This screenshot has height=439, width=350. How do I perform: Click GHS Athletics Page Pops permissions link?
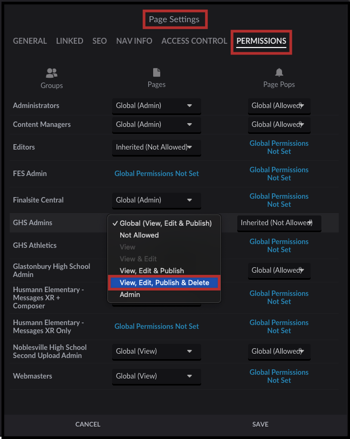pyautogui.click(x=279, y=246)
